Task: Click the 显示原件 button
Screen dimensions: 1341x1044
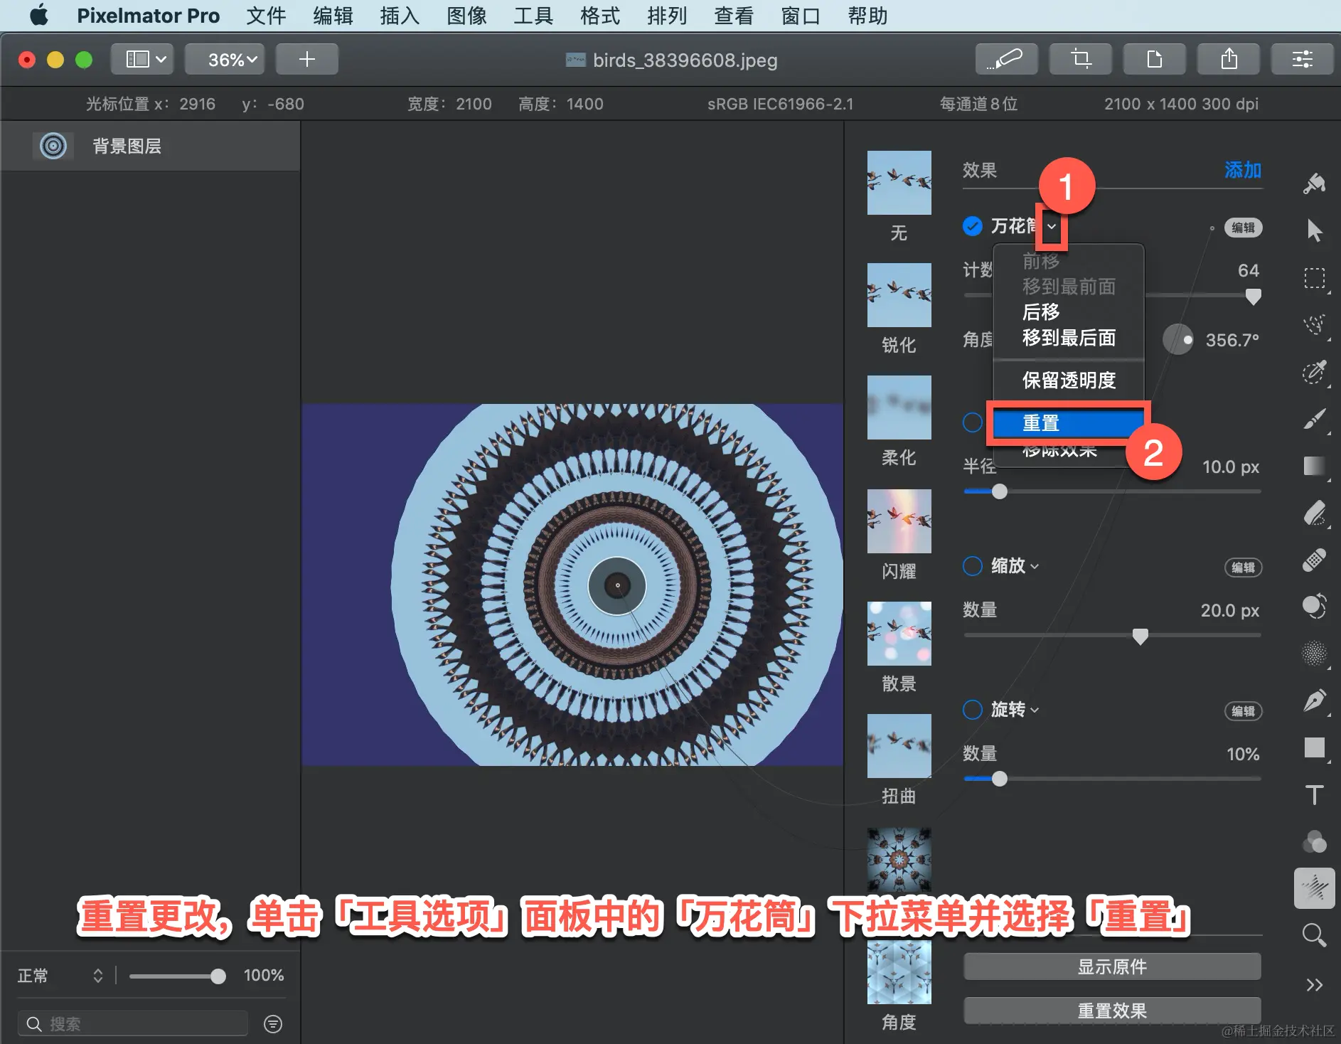Action: 1112,966
